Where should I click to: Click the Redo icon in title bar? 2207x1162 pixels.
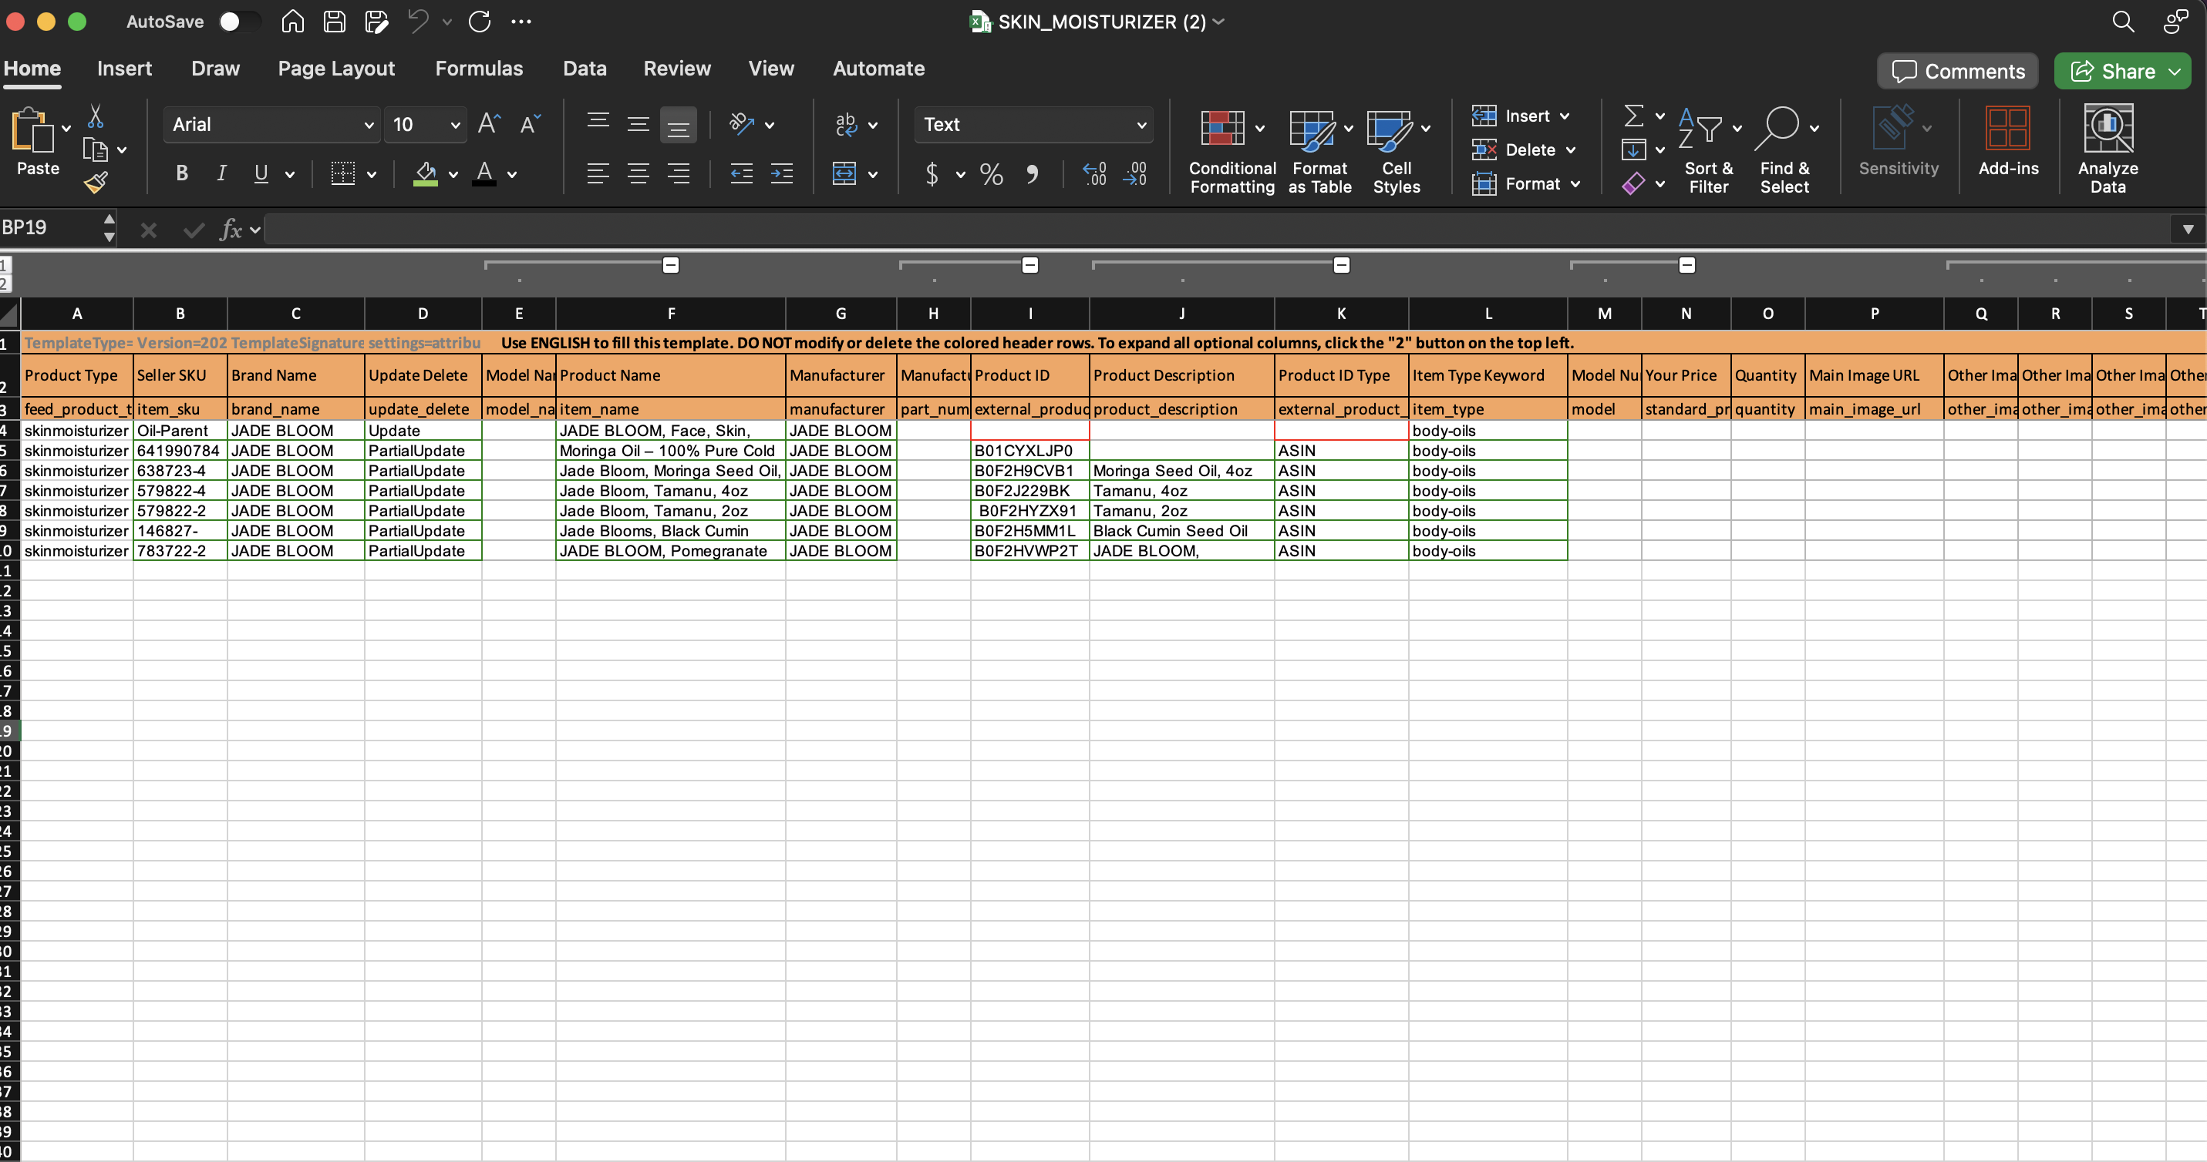(x=480, y=22)
